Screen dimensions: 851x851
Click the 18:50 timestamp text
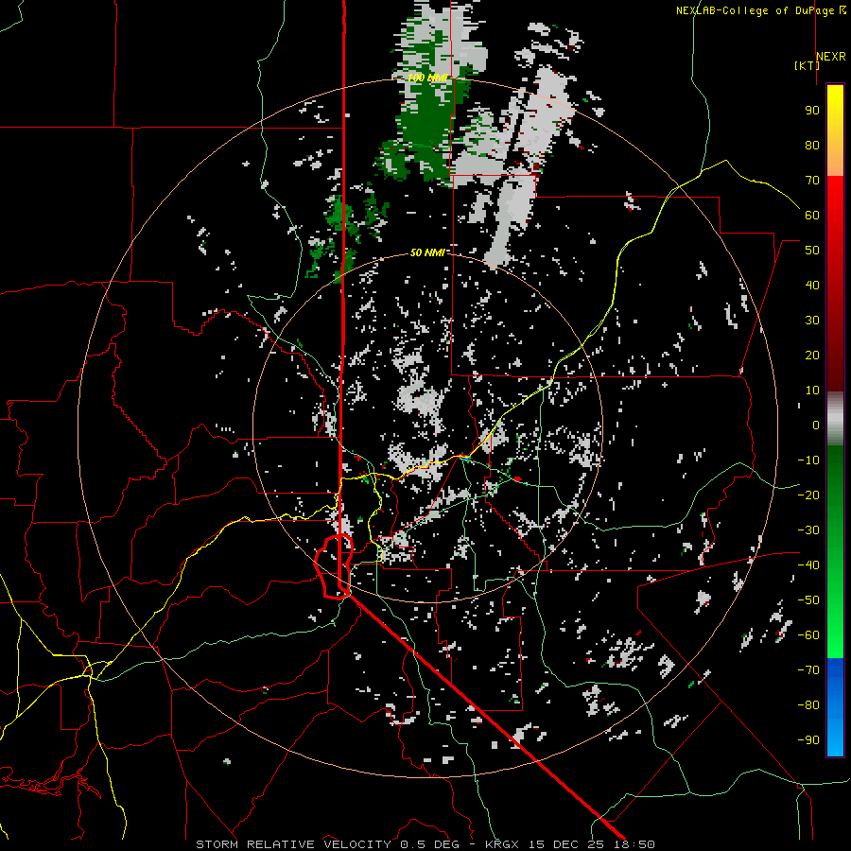(634, 844)
